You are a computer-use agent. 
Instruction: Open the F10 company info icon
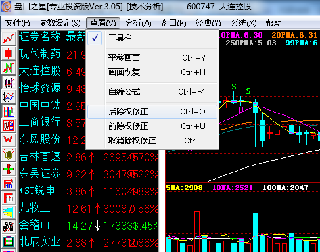coord(9,184)
